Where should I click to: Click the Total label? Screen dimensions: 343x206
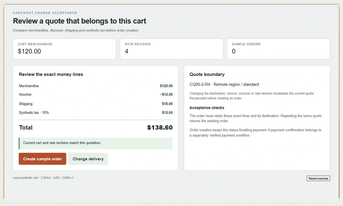26,128
